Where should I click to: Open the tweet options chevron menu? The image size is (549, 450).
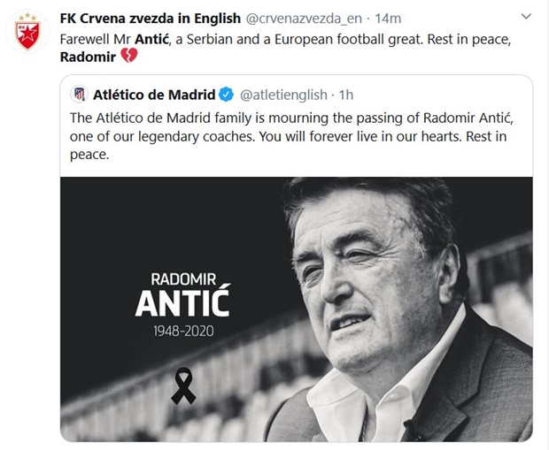point(527,17)
